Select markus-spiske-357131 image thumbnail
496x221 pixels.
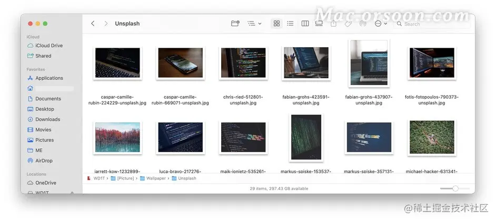(369, 137)
